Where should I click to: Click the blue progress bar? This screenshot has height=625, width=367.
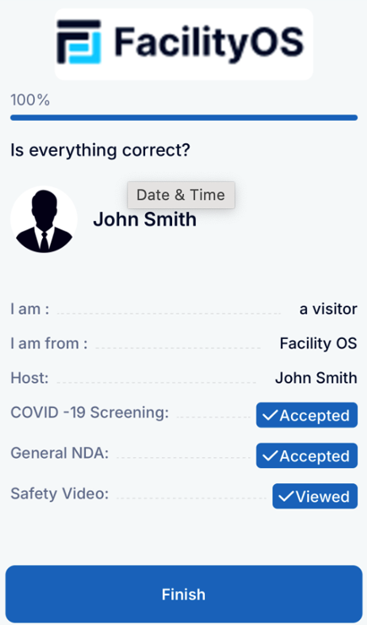[184, 117]
